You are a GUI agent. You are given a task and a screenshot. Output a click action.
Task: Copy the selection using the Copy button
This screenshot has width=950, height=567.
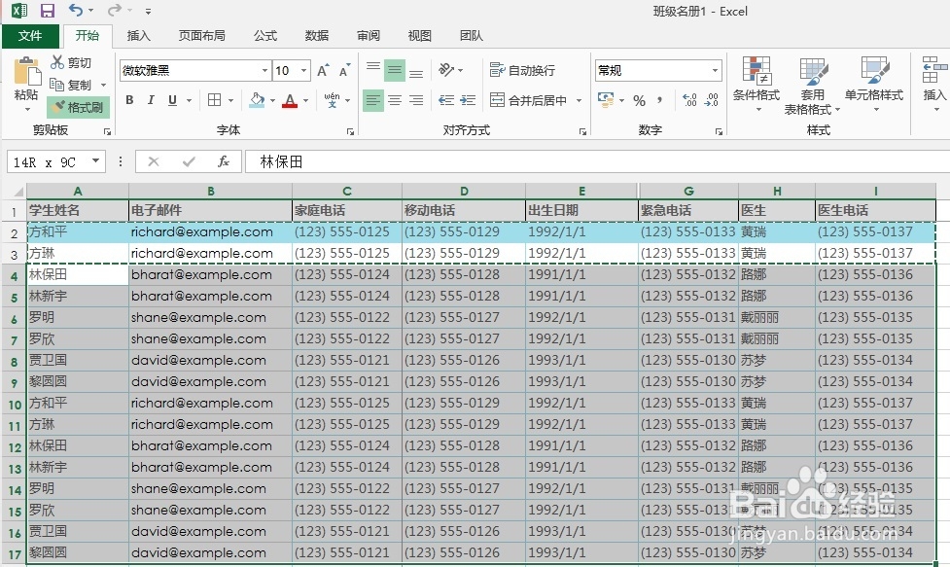pyautogui.click(x=70, y=85)
